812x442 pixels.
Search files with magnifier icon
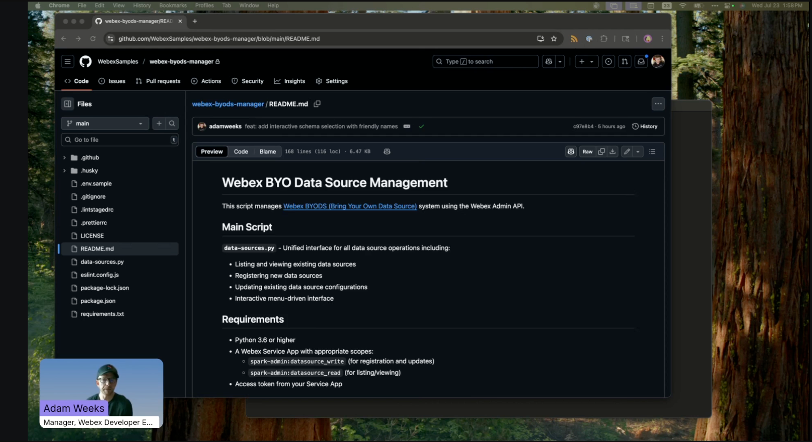coord(172,124)
